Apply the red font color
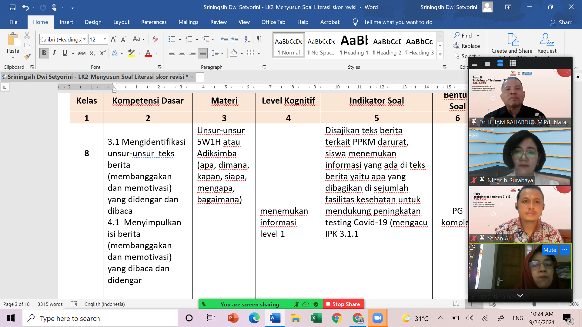Viewport: 582px width, 327px height. coord(148,53)
